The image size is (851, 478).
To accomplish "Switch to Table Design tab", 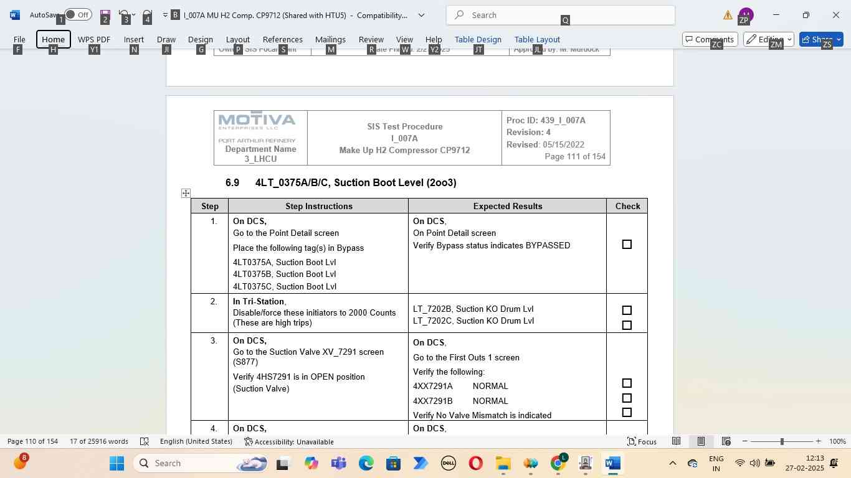I will pos(478,39).
